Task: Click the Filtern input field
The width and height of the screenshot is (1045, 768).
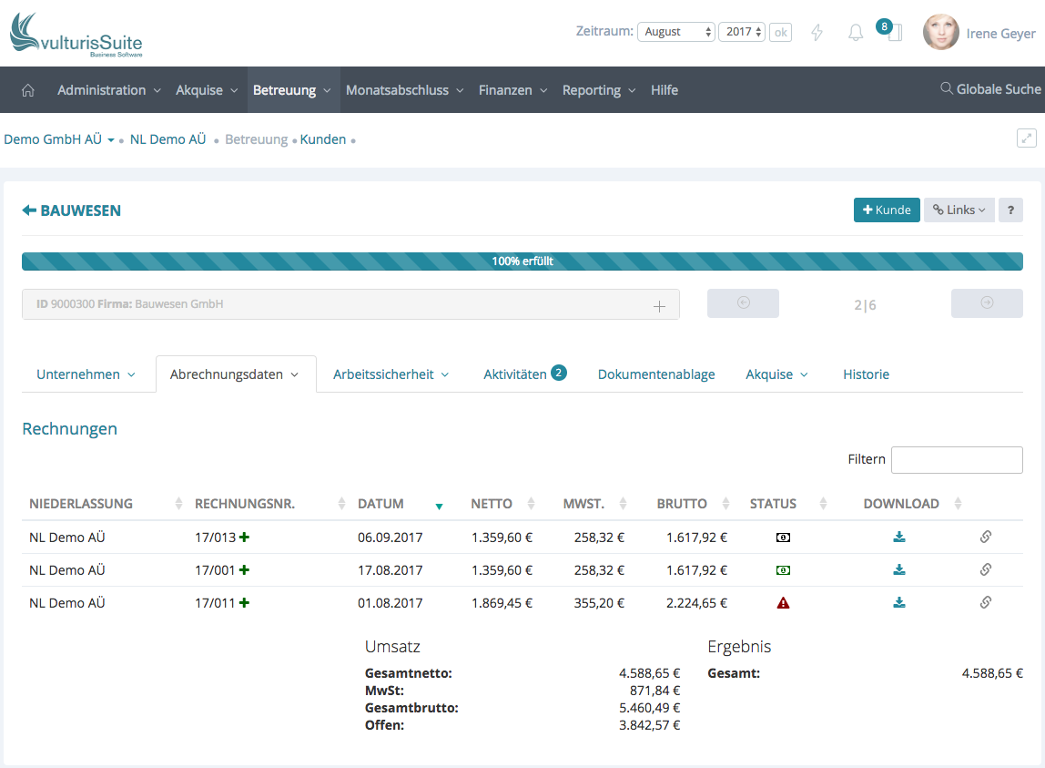Action: [956, 460]
